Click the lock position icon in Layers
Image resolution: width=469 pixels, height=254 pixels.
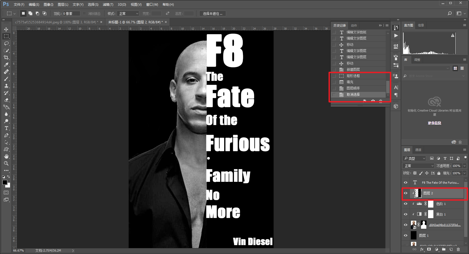427,173
